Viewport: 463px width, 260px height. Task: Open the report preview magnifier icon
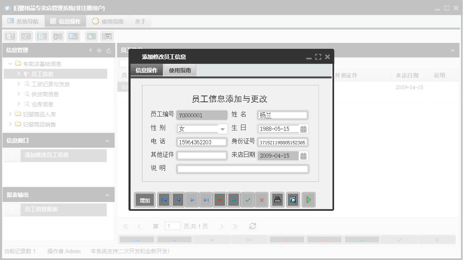(293, 200)
